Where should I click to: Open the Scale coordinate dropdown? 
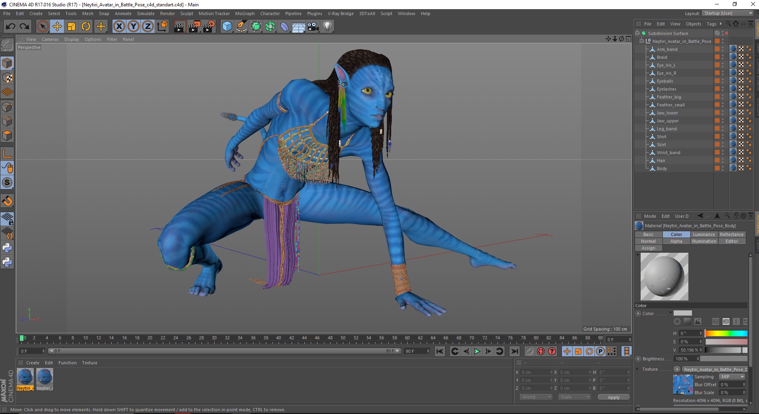point(574,397)
